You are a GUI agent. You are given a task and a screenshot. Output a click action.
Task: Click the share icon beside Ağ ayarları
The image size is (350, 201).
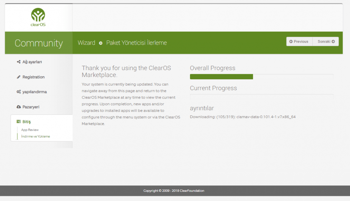(x=19, y=62)
